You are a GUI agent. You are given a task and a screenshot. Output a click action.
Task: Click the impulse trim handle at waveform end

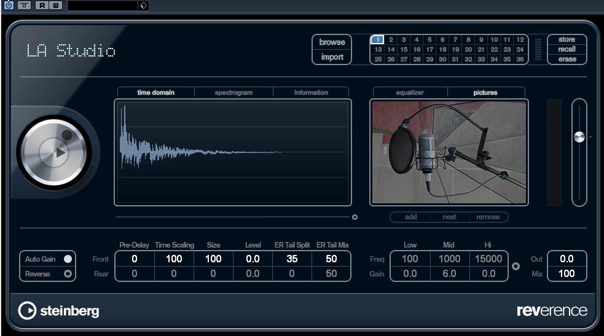(x=355, y=217)
